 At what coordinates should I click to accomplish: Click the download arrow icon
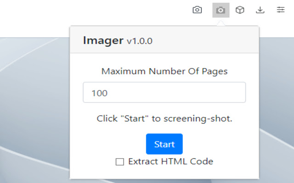[260, 10]
